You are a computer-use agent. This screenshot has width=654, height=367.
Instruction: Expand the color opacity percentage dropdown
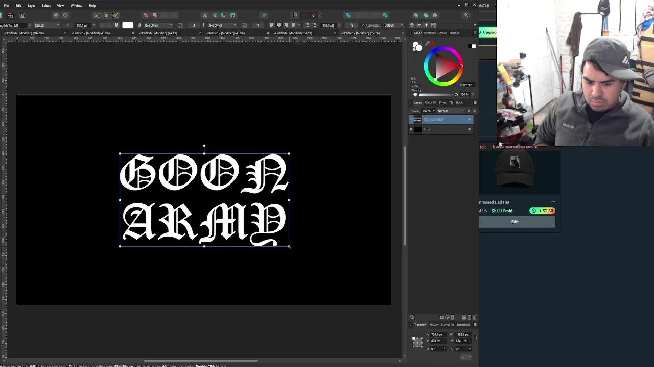[472, 94]
